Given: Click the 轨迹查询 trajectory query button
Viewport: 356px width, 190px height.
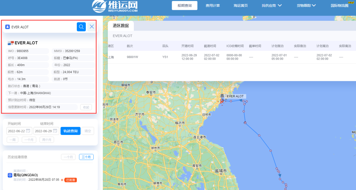Looking at the screenshot, I should point(70,131).
